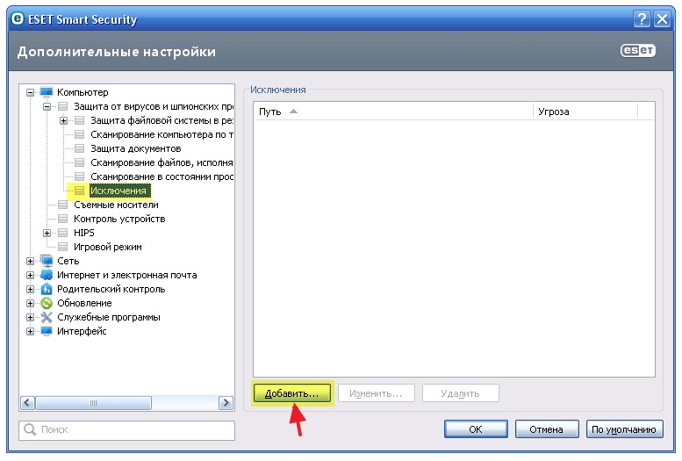
Task: Sort by the Угроза column header
Action: coord(585,112)
